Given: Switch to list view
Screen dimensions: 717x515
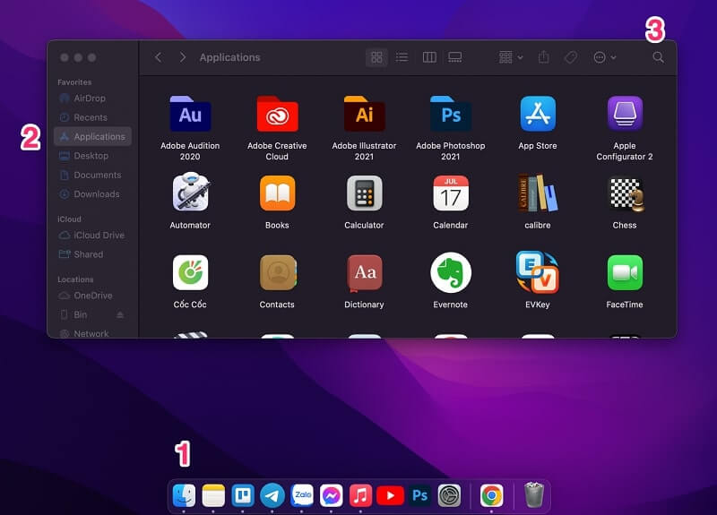Looking at the screenshot, I should (402, 57).
